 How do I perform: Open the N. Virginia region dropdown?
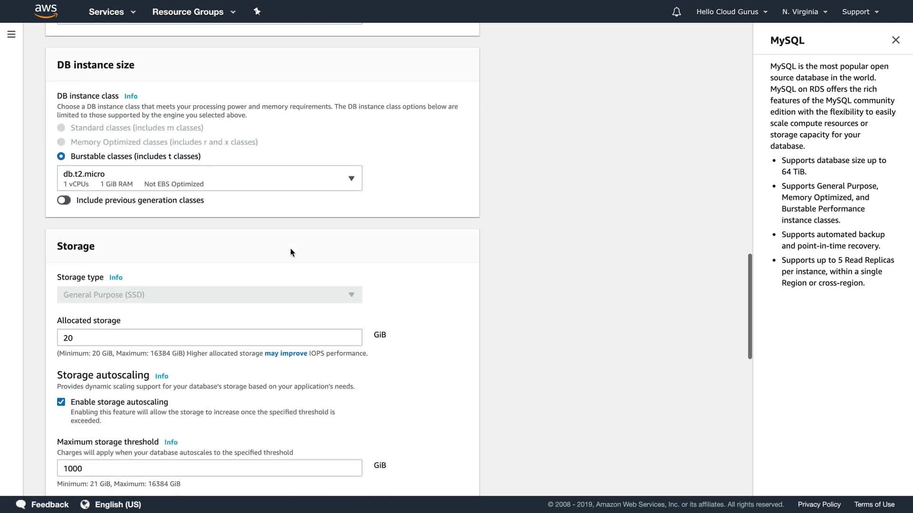click(x=805, y=12)
